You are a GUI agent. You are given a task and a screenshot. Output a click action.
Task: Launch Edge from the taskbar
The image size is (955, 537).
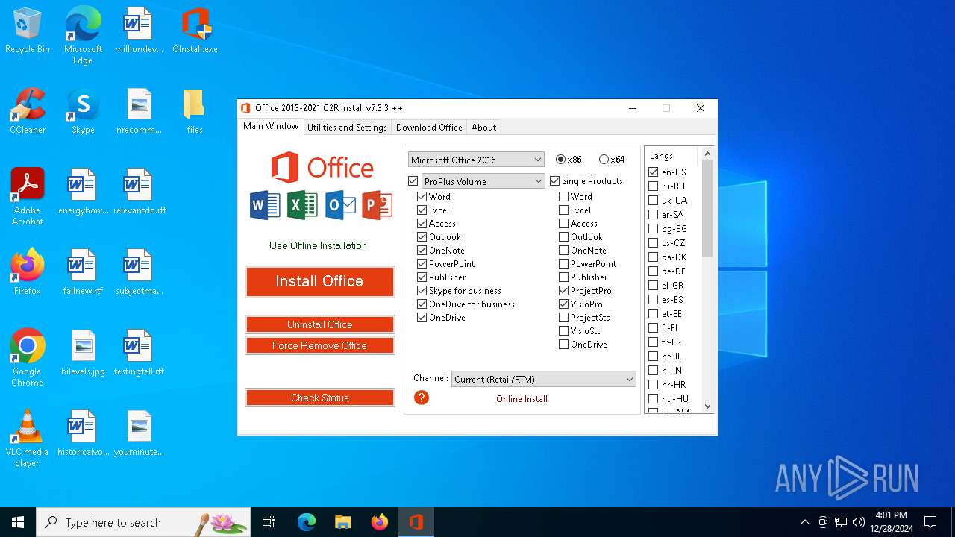click(307, 522)
